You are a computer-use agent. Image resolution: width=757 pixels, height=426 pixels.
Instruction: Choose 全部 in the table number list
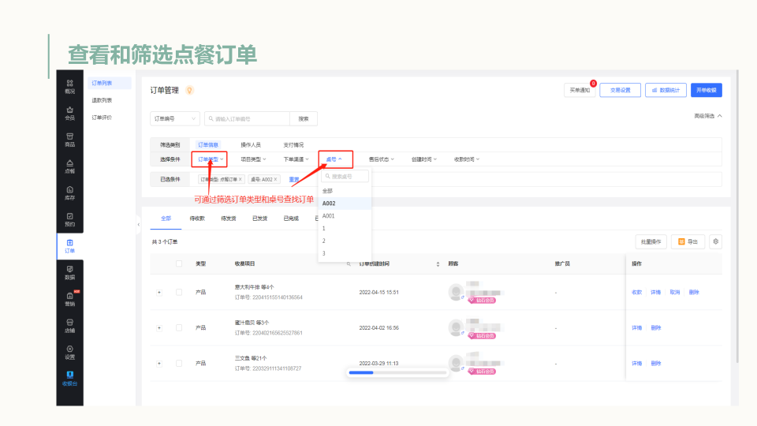point(345,191)
